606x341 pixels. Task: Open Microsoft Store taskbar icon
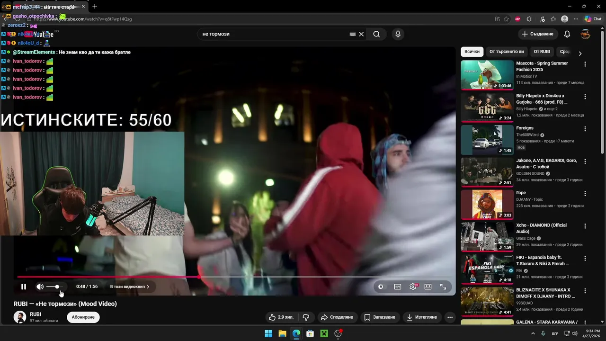[x=310, y=333]
